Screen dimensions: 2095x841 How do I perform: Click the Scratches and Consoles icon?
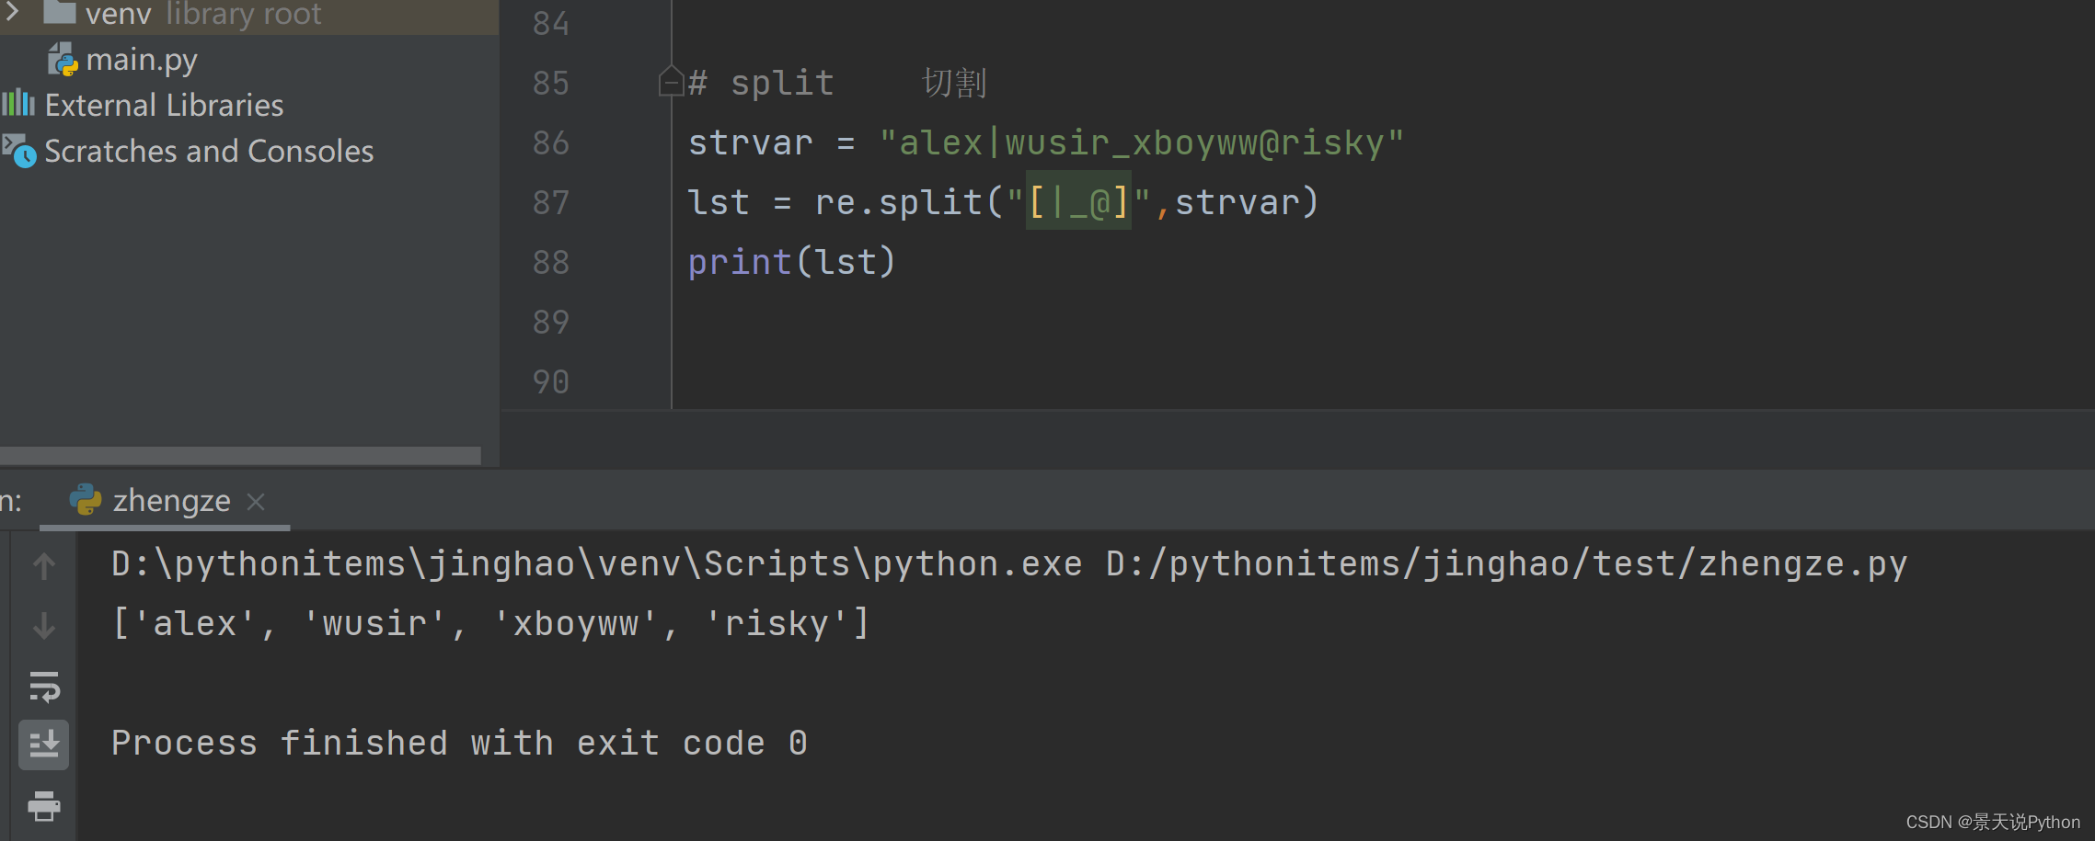click(18, 151)
